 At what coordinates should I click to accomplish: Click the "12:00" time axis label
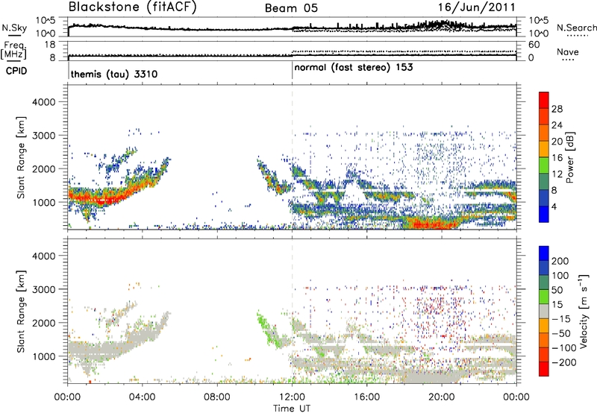292,397
